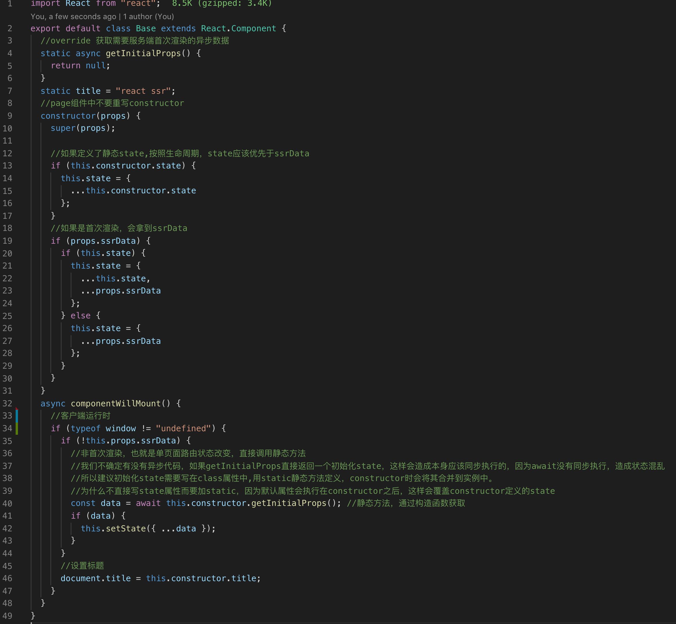The width and height of the screenshot is (676, 624).
Task: Click the "//为什么不直接写state" comment on line 39
Action: pos(313,491)
